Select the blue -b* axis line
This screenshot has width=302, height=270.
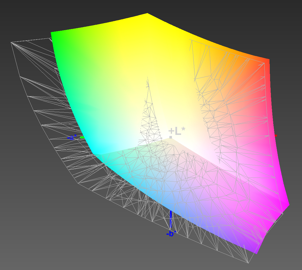(171, 219)
